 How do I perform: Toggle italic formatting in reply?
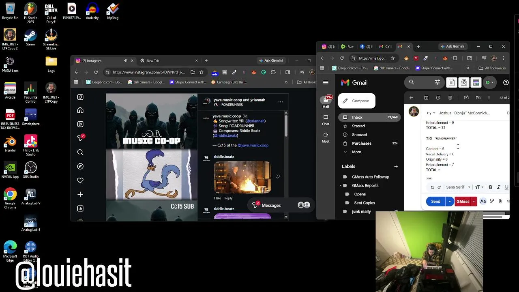tap(499, 187)
